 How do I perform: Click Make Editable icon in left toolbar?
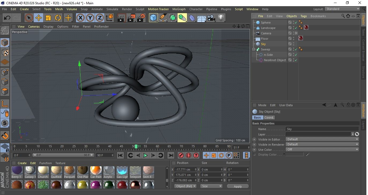click(5, 30)
